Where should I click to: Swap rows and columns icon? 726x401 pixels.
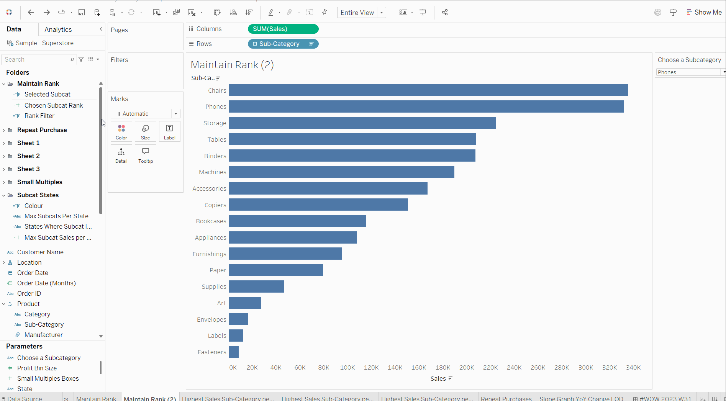coord(217,12)
